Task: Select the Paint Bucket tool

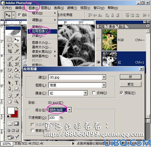Action: coord(16,70)
